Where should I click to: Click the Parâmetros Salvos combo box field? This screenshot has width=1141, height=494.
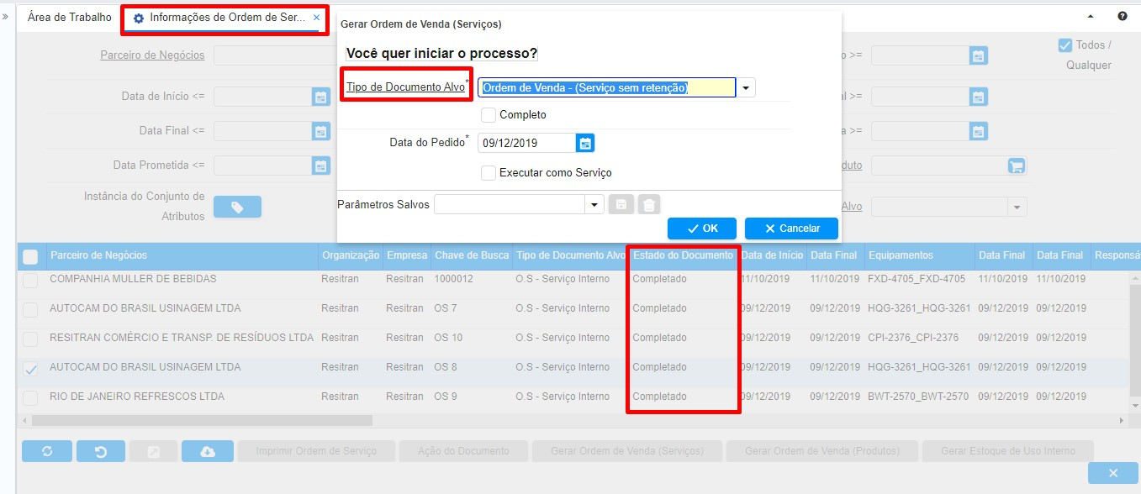(x=510, y=204)
